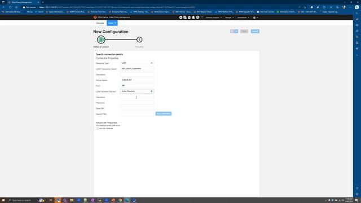Click the Password input field
The height and width of the screenshot is (203, 361).
(x=137, y=103)
